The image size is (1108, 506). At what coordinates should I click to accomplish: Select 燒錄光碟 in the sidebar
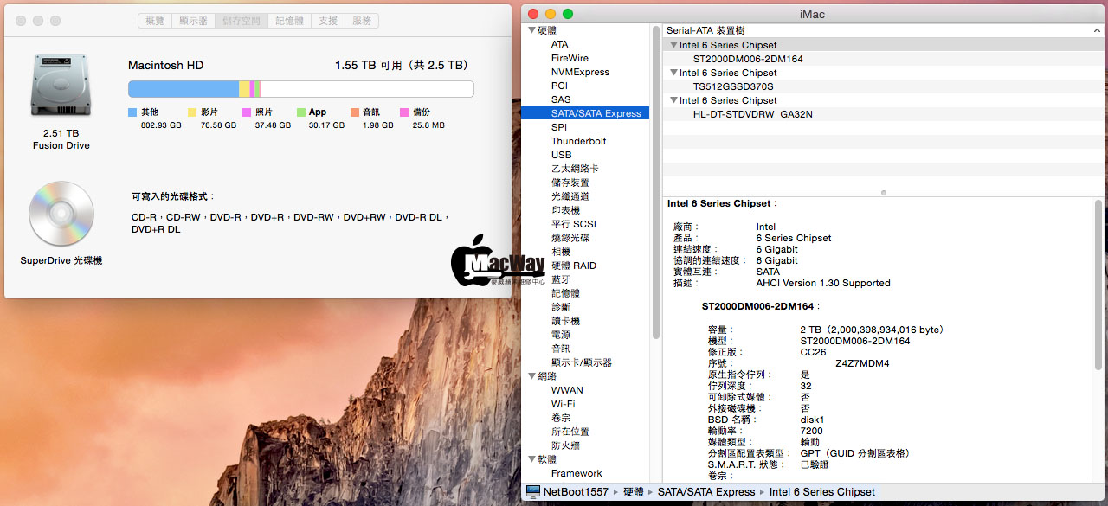pos(570,238)
